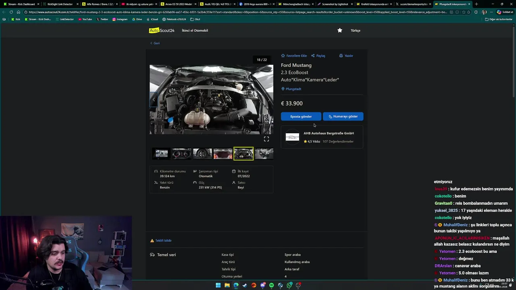The height and width of the screenshot is (290, 516).
Task: Open the Okul bookmarks folder
Action: coord(195,19)
